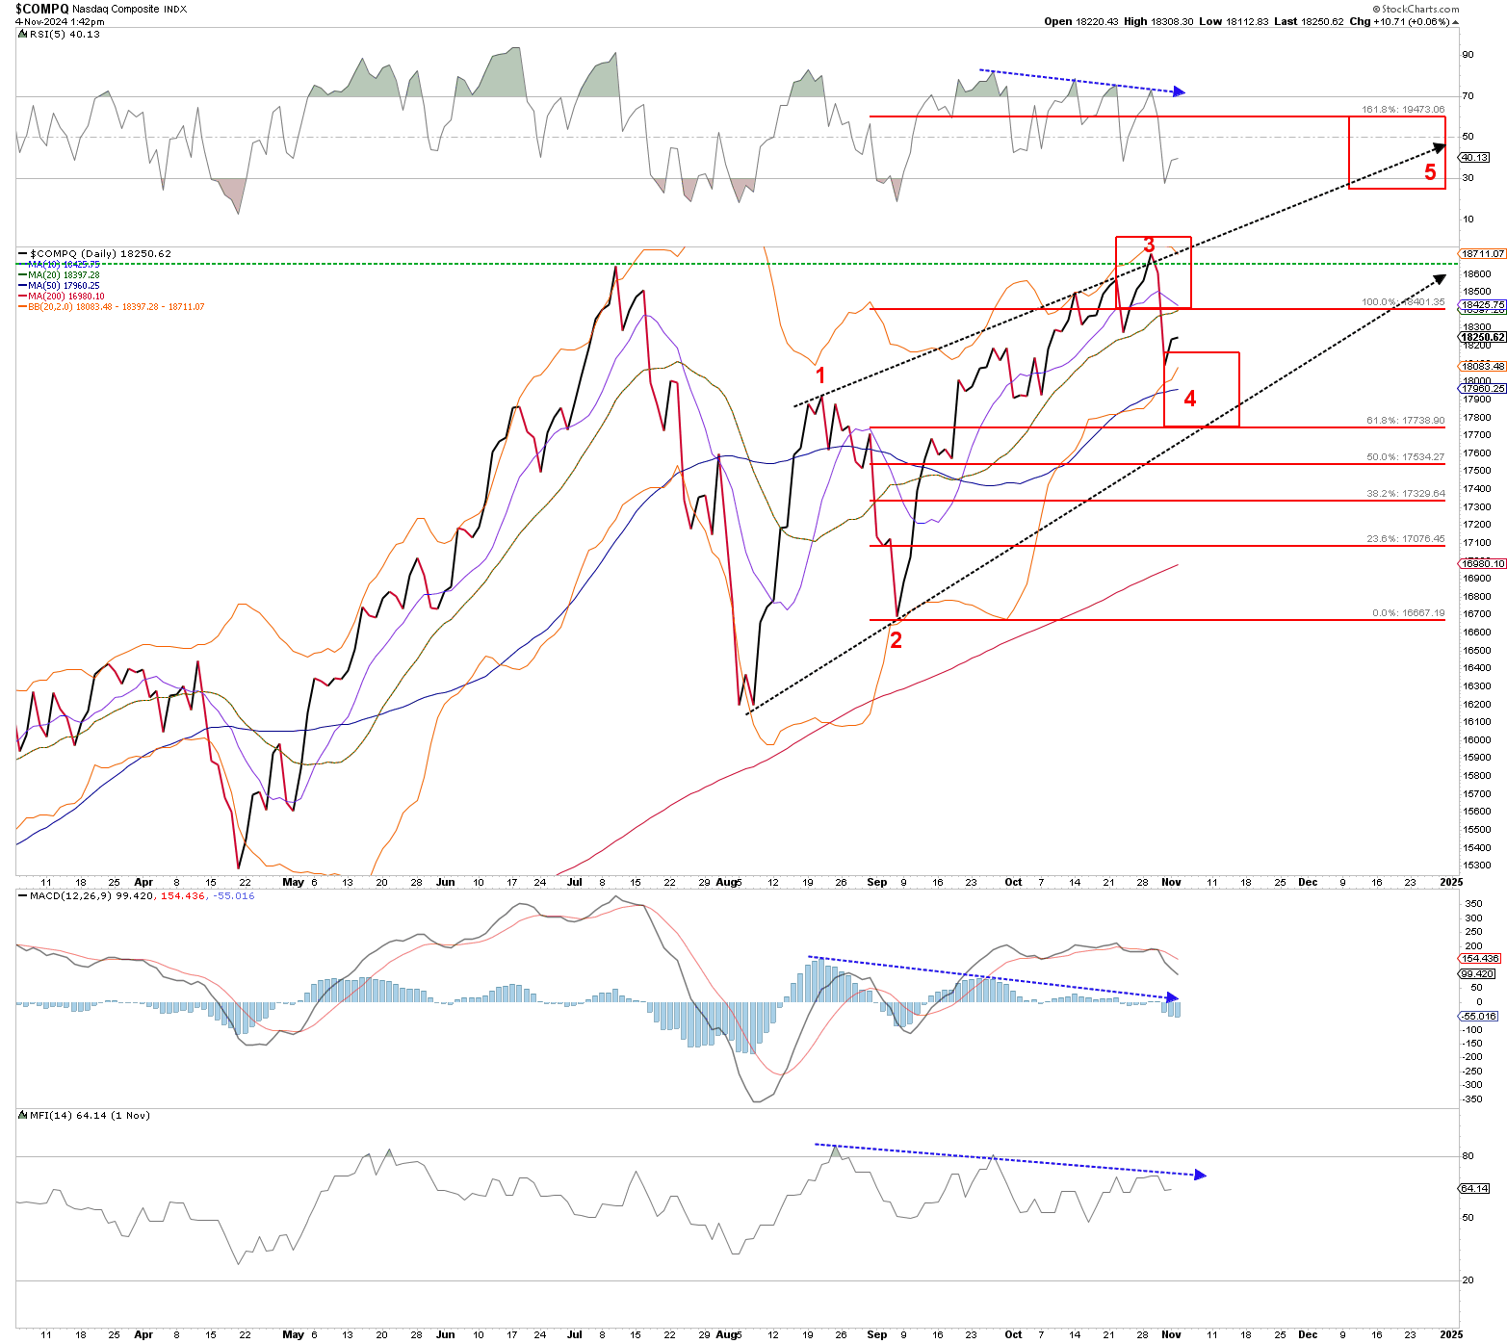The image size is (1507, 1344).
Task: Click the StockCharts.com copyright text
Action: (x=1416, y=9)
